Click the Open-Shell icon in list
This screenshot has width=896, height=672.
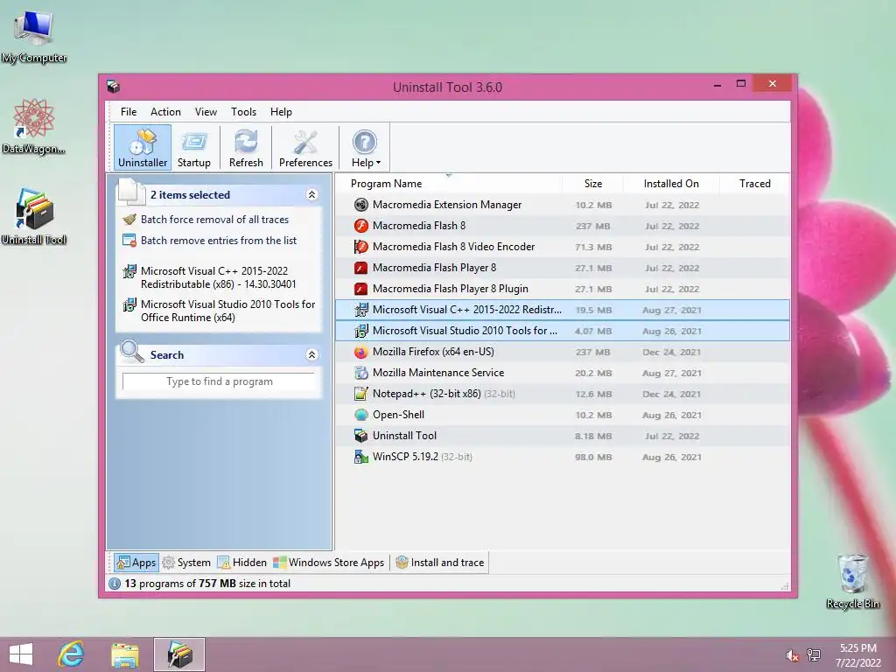click(360, 415)
